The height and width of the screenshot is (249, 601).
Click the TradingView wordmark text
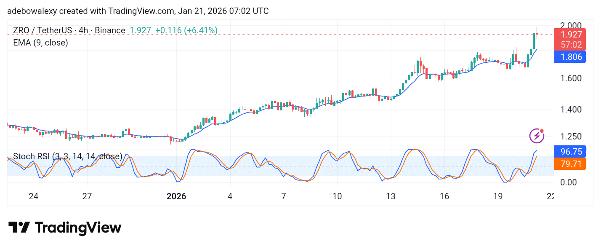pyautogui.click(x=78, y=228)
